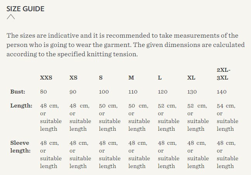The width and height of the screenshot is (251, 175).
Task: Click the SIZE GUIDE heading
Action: pyautogui.click(x=25, y=9)
